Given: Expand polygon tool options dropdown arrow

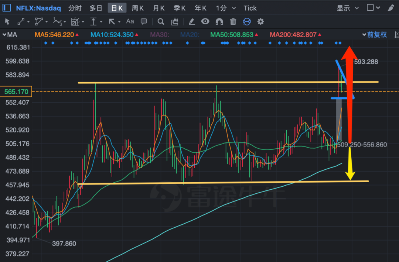Looking at the screenshot, I should pos(47,22).
